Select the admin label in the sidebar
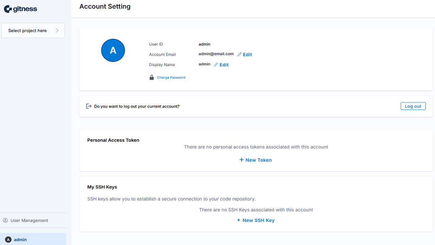The image size is (435, 245). 20,240
